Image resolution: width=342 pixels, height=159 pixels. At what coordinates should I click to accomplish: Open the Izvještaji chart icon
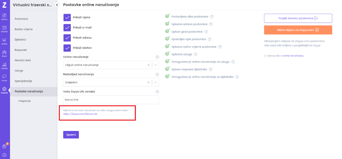click(5, 65)
